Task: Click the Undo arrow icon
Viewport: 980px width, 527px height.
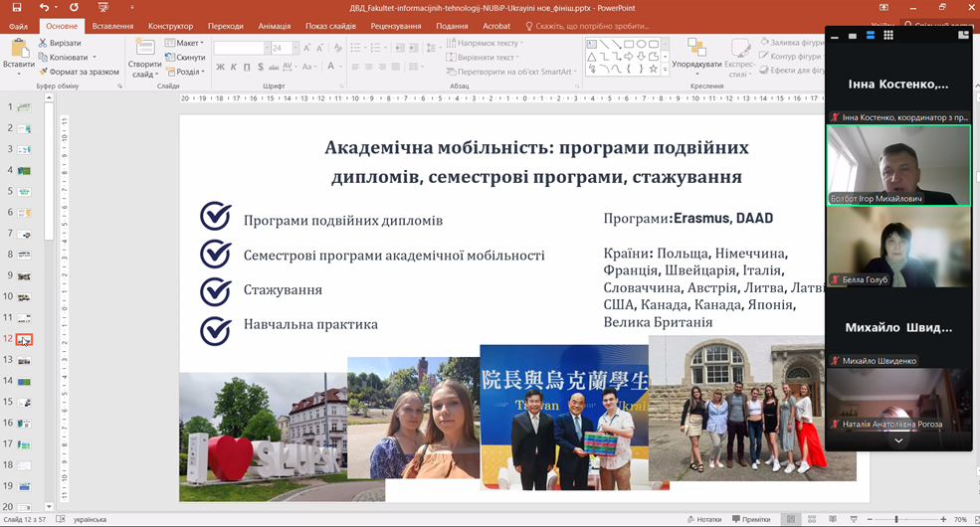Action: point(44,7)
